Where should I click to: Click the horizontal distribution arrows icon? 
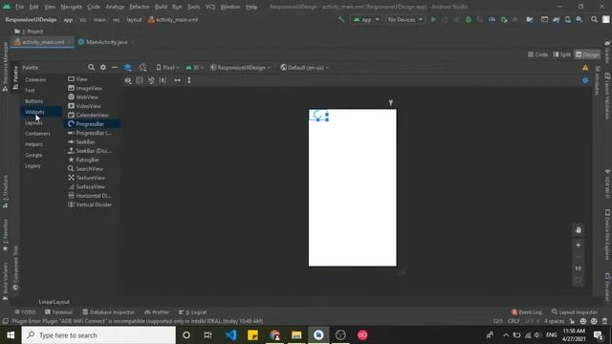coord(177,80)
